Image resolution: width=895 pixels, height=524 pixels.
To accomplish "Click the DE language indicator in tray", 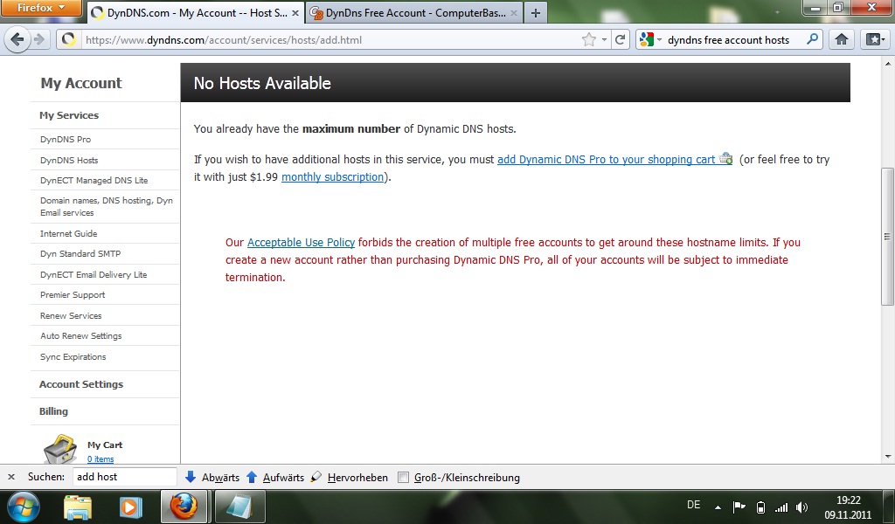I will click(693, 505).
